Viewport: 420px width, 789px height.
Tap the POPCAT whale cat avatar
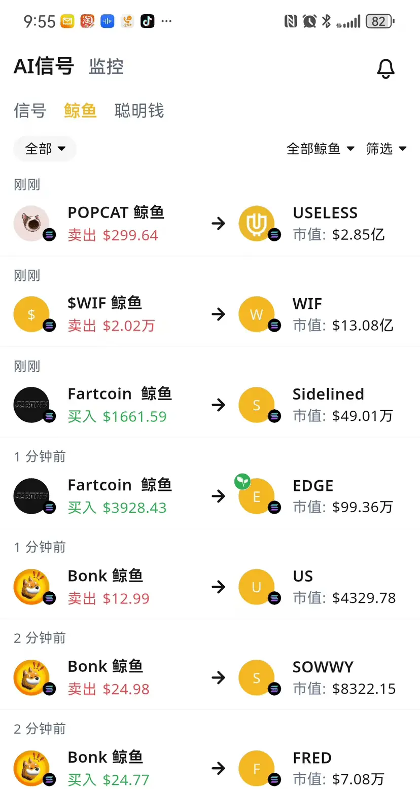(31, 223)
